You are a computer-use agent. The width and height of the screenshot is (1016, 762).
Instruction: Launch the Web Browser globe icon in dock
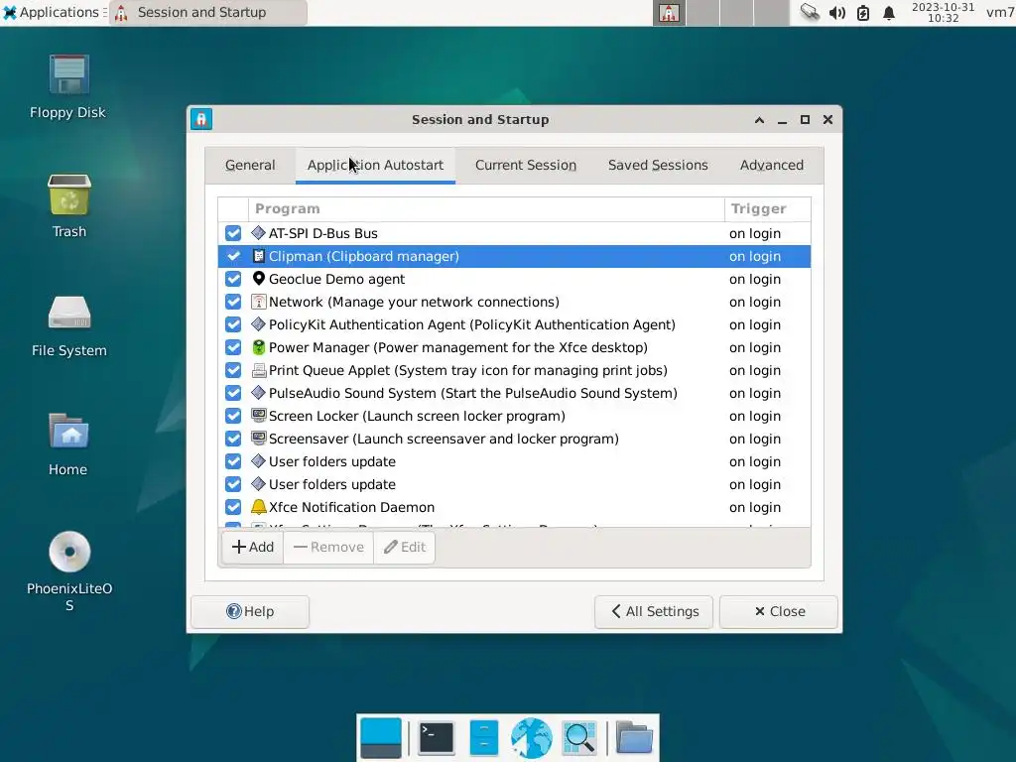pyautogui.click(x=532, y=738)
